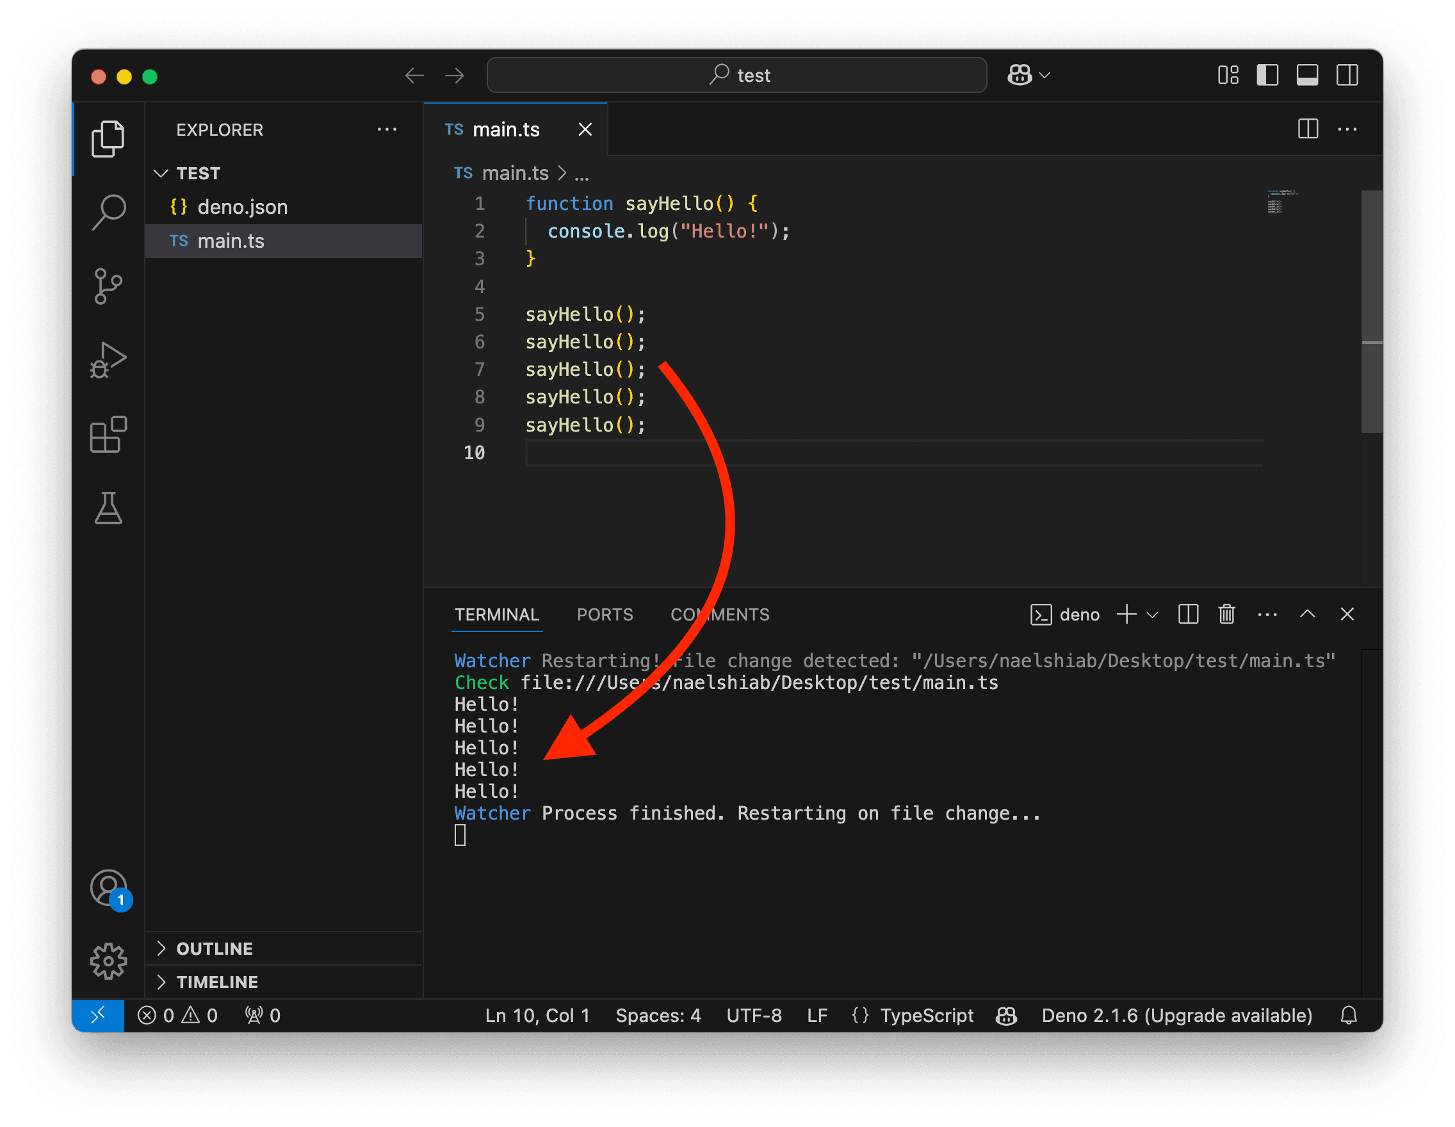
Task: Click the function keyword on line 1
Action: pyautogui.click(x=569, y=203)
